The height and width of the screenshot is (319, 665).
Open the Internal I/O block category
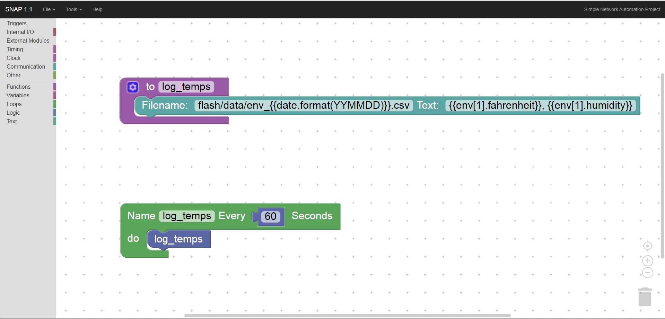[x=28, y=32]
